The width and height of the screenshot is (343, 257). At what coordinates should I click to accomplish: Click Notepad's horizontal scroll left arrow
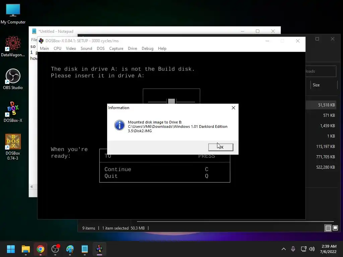pos(31,187)
